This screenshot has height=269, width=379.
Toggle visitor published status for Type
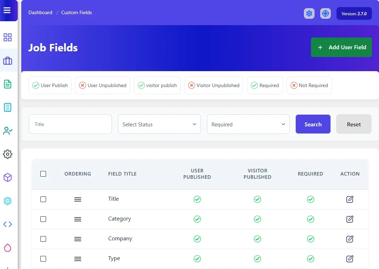pos(258,259)
